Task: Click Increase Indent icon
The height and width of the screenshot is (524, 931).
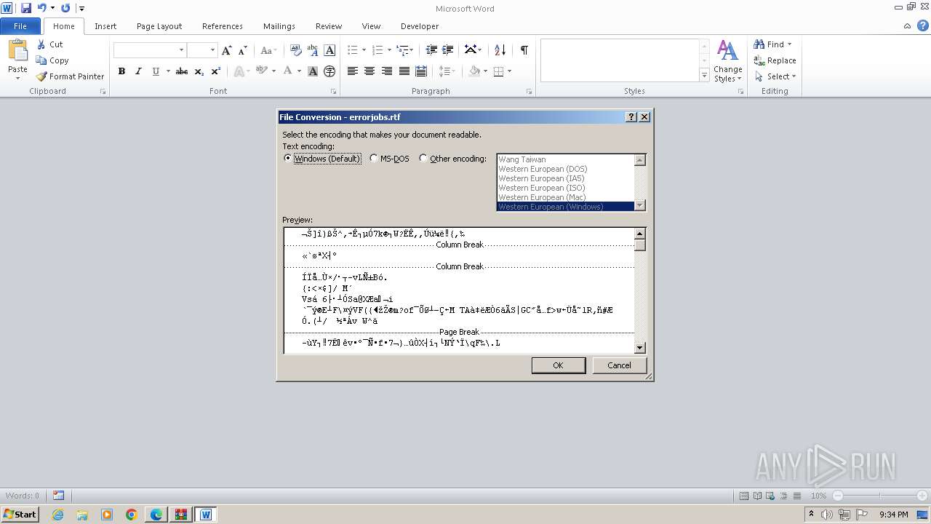Action: click(x=448, y=50)
